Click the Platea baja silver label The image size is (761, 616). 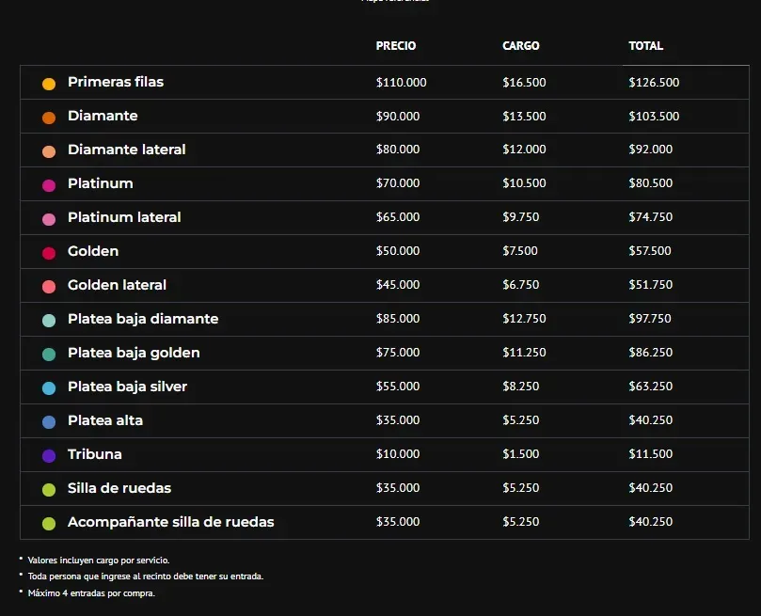tap(127, 387)
